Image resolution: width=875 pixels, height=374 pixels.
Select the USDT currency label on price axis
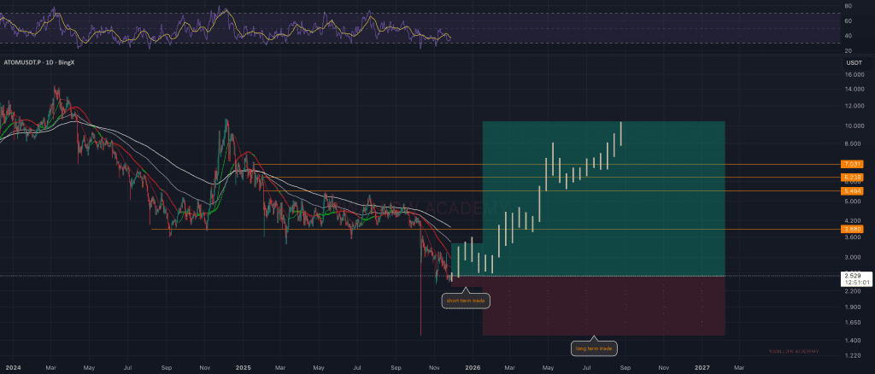click(852, 63)
